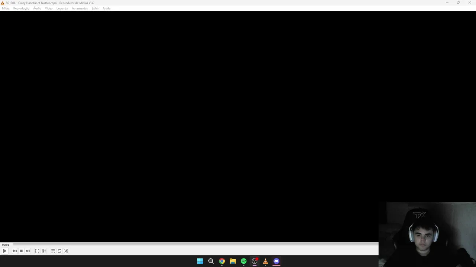Open the Ajuda menu

coord(106,8)
